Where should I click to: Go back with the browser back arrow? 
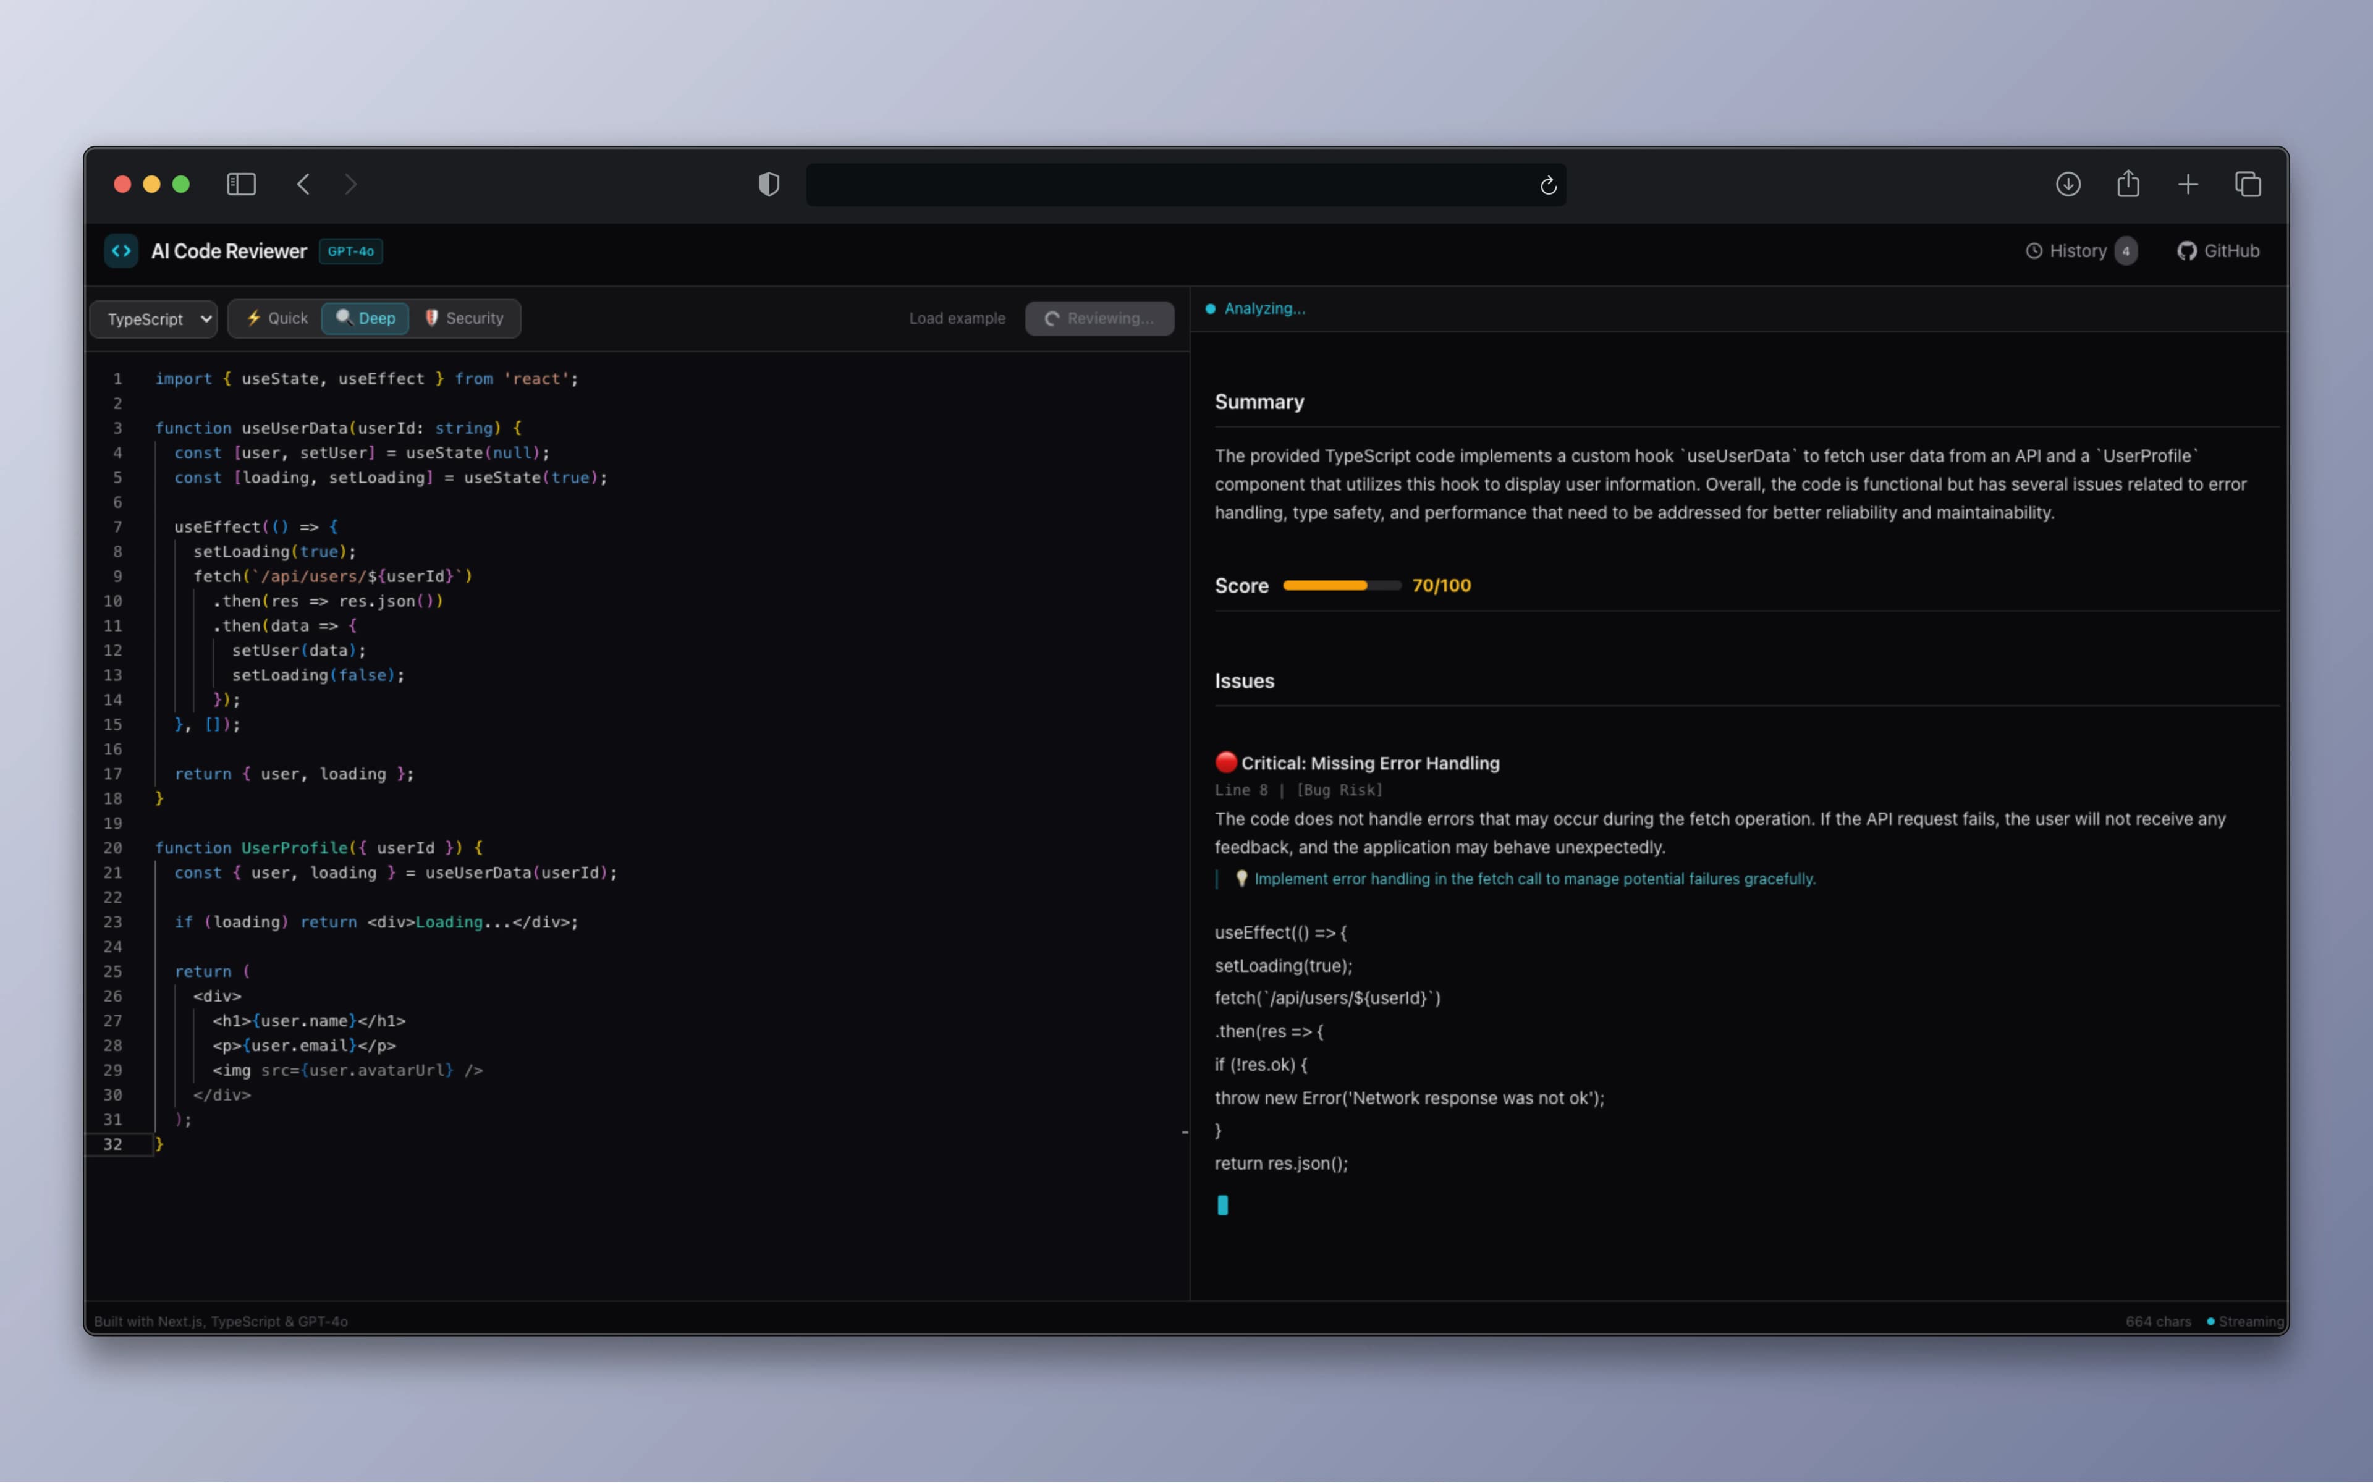(x=303, y=184)
